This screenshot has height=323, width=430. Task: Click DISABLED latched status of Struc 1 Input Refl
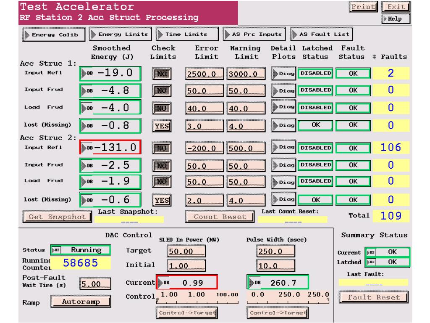click(315, 73)
